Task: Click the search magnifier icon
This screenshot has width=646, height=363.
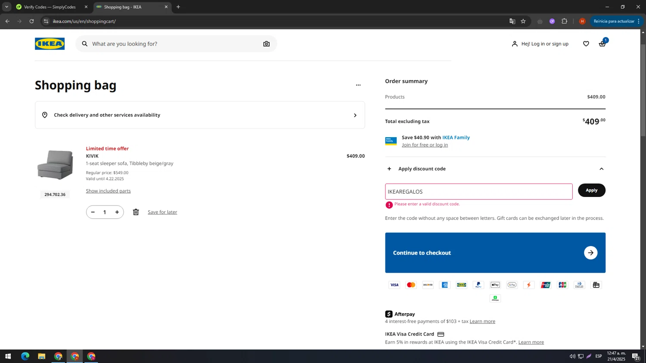Action: pyautogui.click(x=85, y=44)
